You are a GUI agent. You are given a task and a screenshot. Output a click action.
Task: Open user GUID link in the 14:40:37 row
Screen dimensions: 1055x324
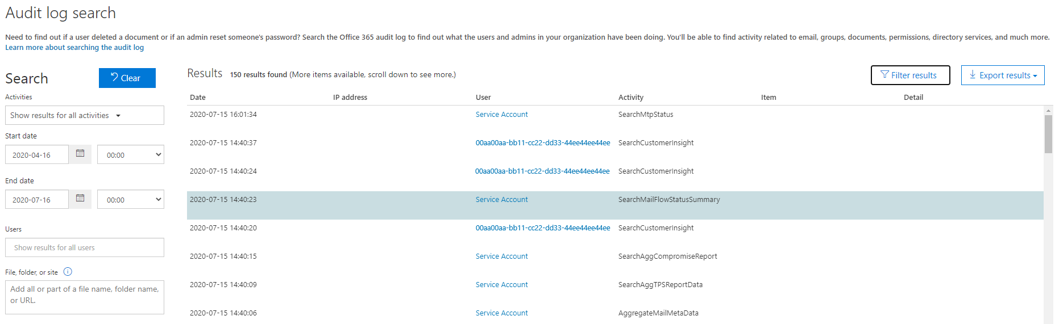[x=542, y=143]
